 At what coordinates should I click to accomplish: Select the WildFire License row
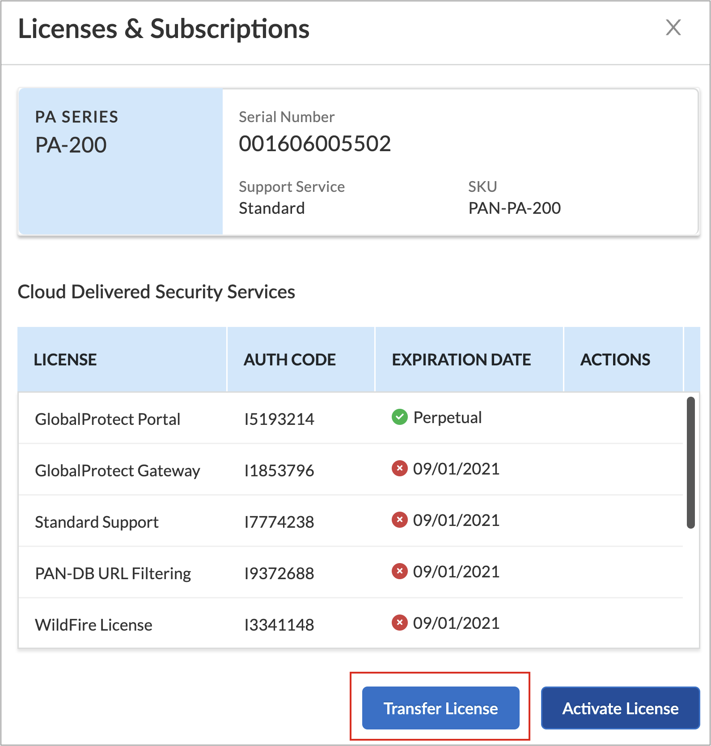point(94,625)
